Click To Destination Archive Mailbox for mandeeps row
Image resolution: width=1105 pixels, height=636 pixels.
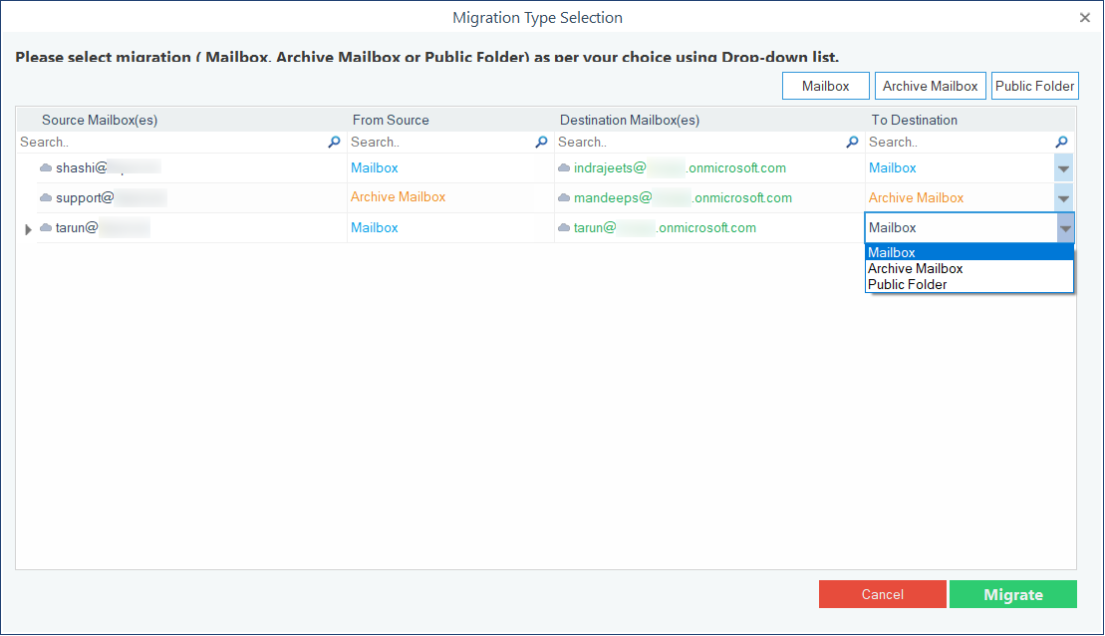(x=916, y=198)
